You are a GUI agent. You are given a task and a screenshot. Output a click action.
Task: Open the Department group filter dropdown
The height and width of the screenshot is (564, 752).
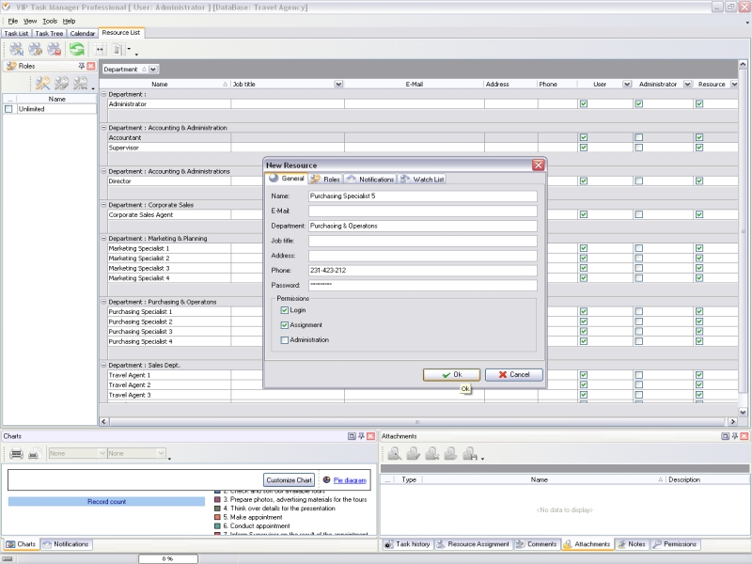[153, 69]
